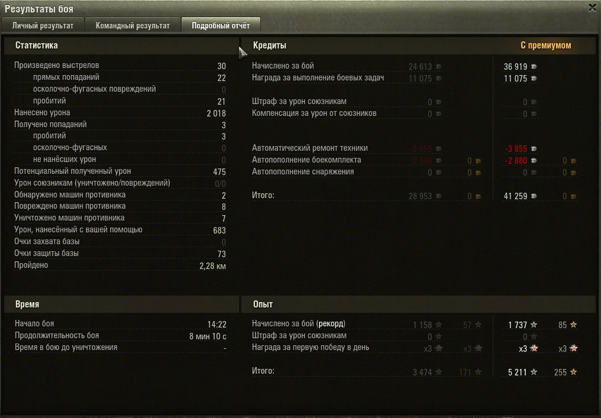Click Автоматический ремонт техники label

tap(310, 148)
